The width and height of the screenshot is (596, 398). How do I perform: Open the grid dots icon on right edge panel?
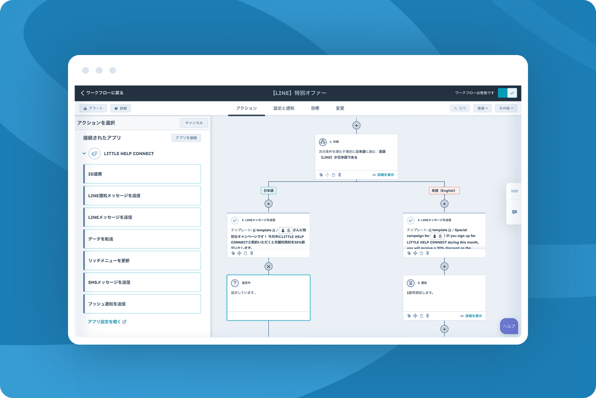coord(514,191)
